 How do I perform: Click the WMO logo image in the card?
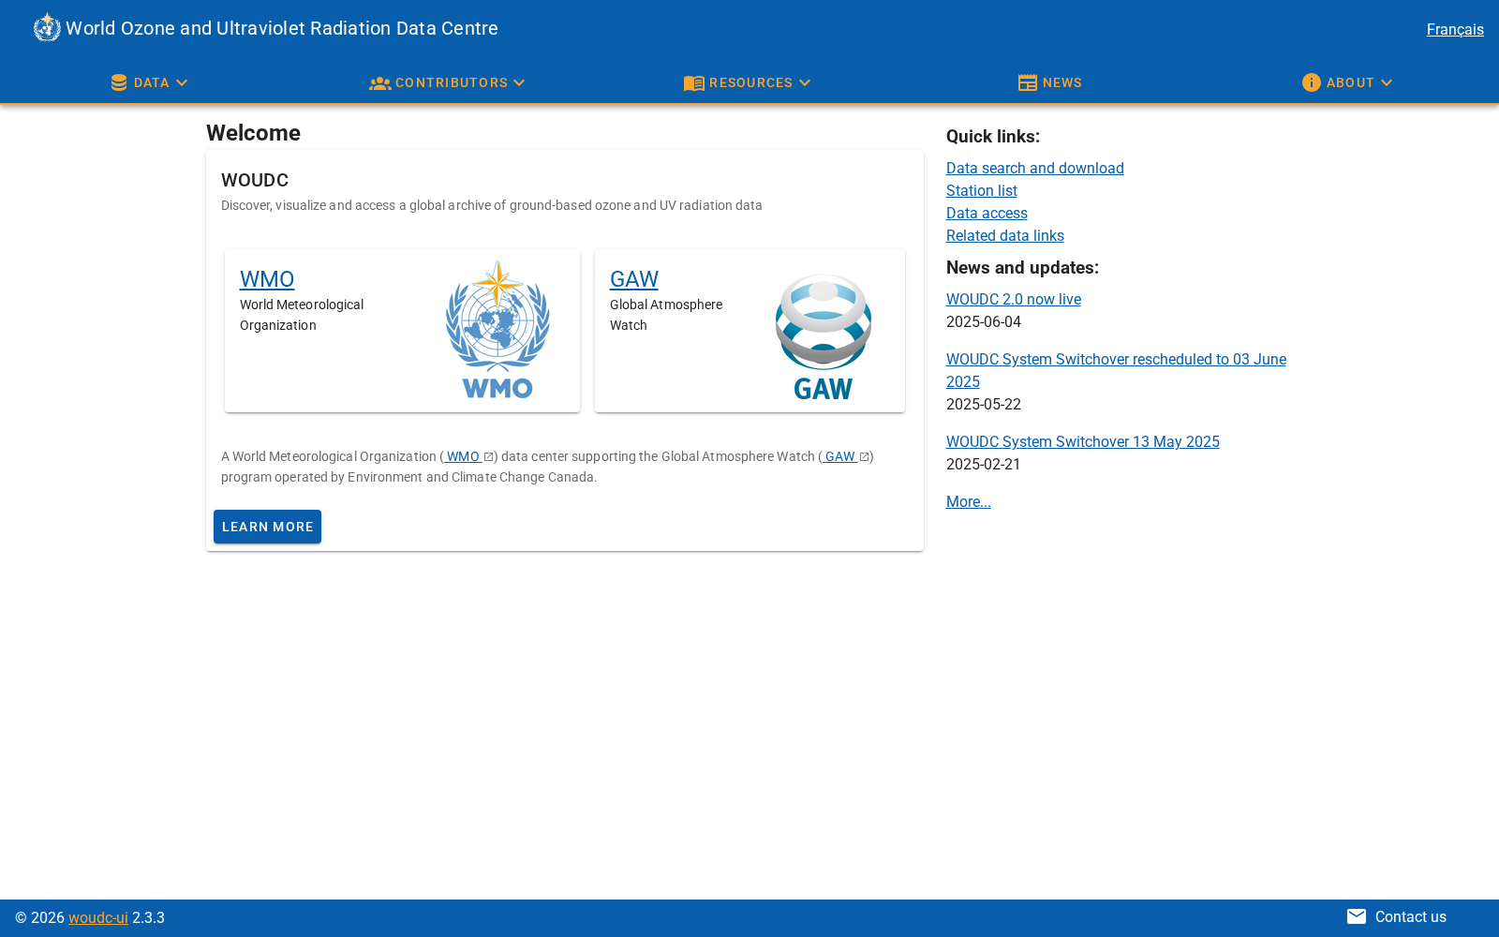pos(497,329)
